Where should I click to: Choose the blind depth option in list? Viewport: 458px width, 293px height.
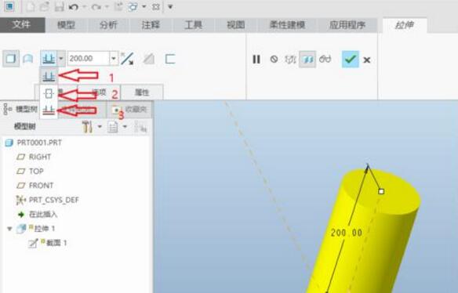pyautogui.click(x=49, y=77)
